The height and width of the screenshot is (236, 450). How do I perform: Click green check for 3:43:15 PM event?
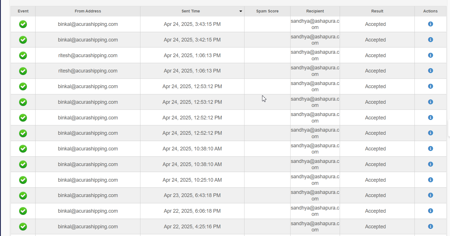point(23,24)
